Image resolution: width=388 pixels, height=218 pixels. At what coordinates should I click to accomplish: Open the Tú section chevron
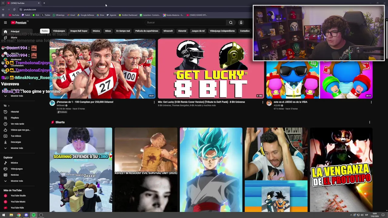8,106
